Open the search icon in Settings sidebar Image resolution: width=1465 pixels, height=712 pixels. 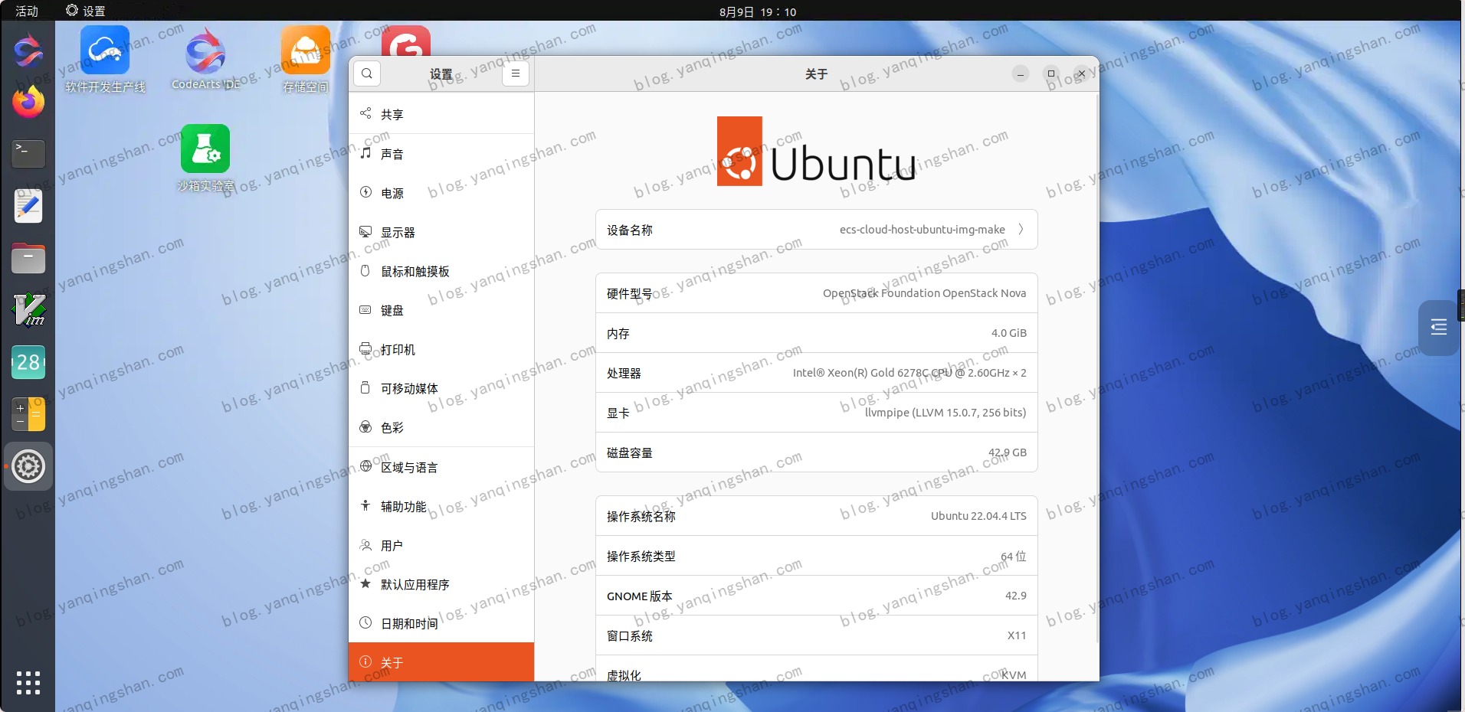[x=367, y=73]
